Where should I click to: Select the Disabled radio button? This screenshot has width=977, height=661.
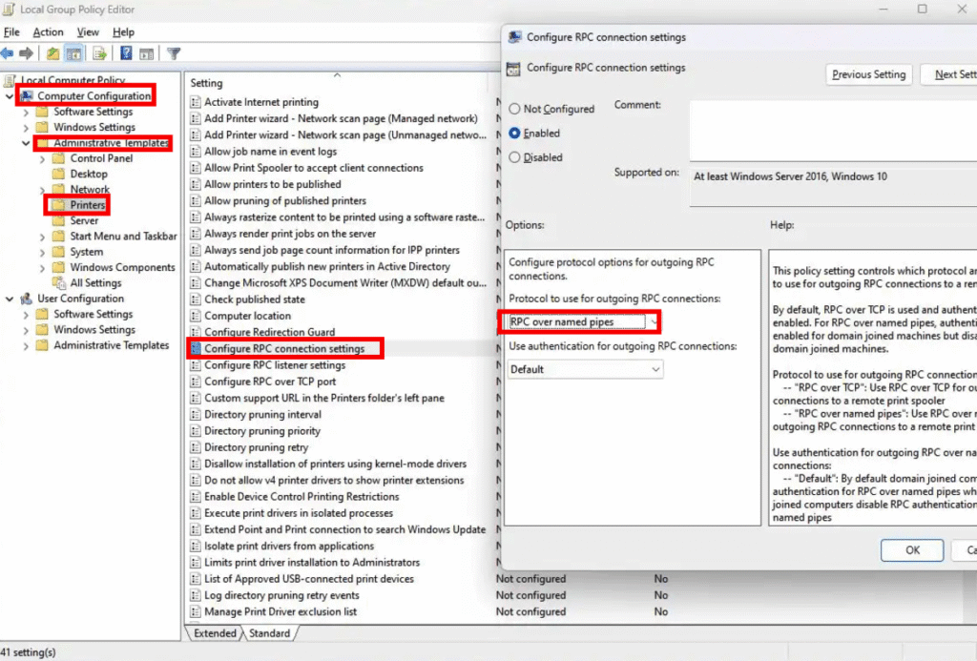coord(515,157)
